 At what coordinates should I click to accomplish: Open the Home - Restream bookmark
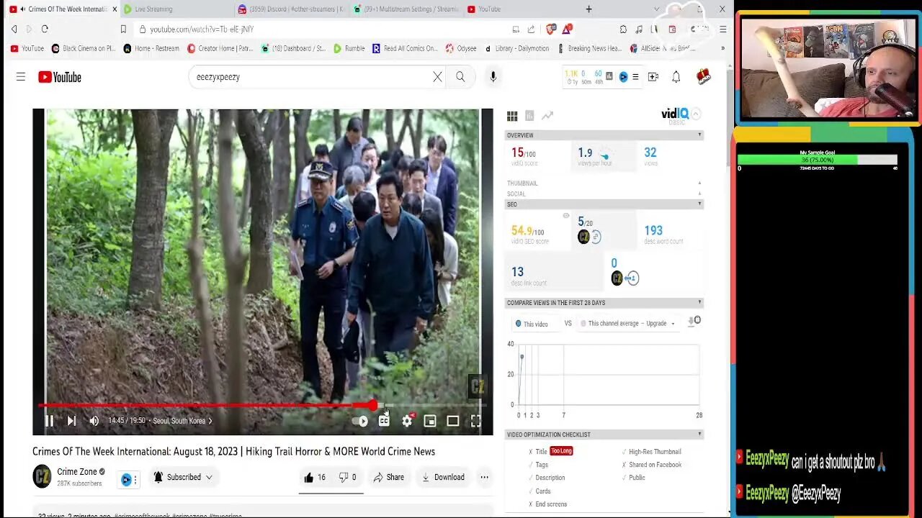click(x=151, y=49)
